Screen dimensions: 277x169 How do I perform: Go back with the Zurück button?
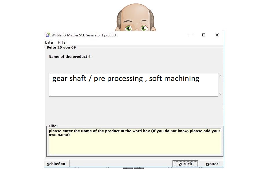185,164
